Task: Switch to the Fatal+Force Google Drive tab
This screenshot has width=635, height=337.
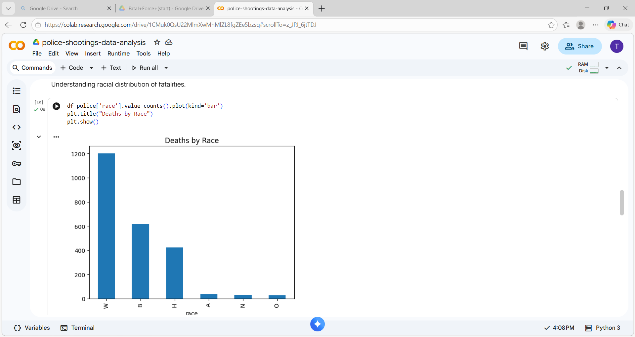Action: tap(162, 8)
